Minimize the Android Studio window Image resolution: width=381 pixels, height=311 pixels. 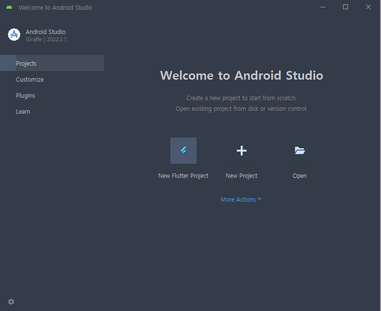tap(323, 7)
